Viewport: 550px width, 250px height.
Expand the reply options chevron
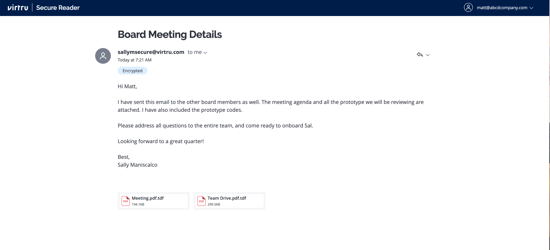point(428,55)
